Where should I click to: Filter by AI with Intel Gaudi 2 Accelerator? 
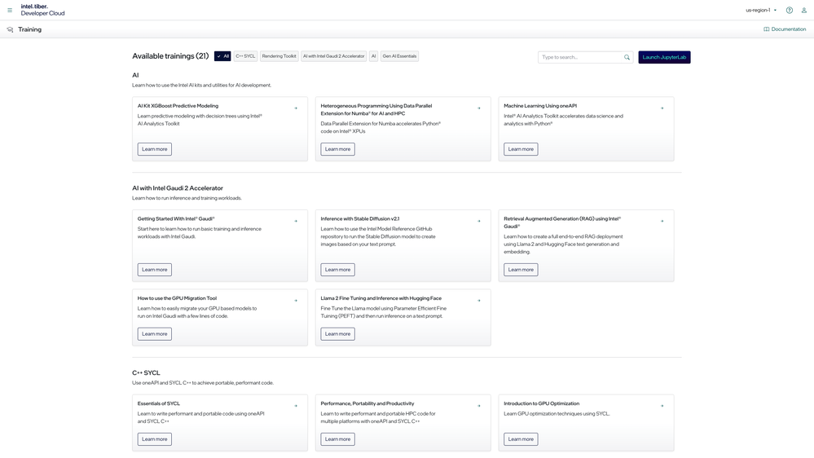point(333,56)
